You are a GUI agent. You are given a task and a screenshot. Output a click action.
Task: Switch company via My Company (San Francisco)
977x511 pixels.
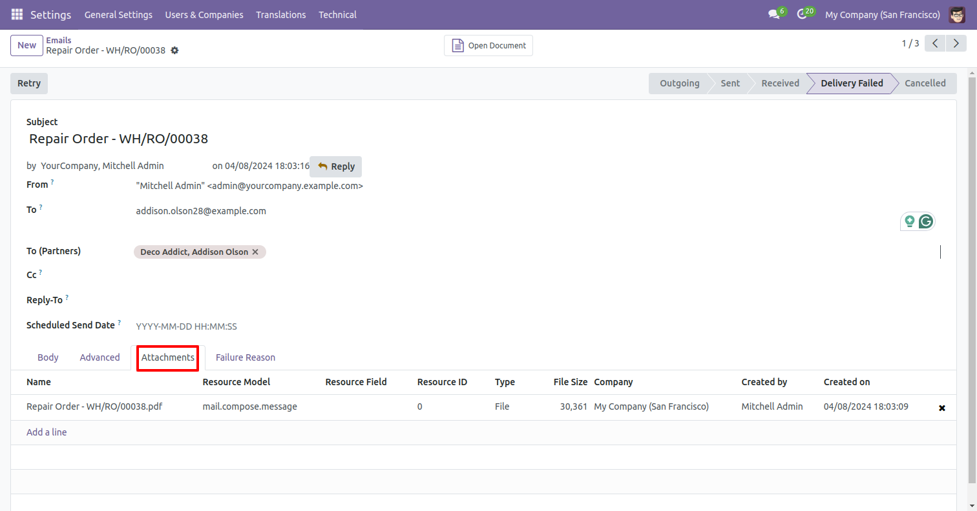click(882, 14)
